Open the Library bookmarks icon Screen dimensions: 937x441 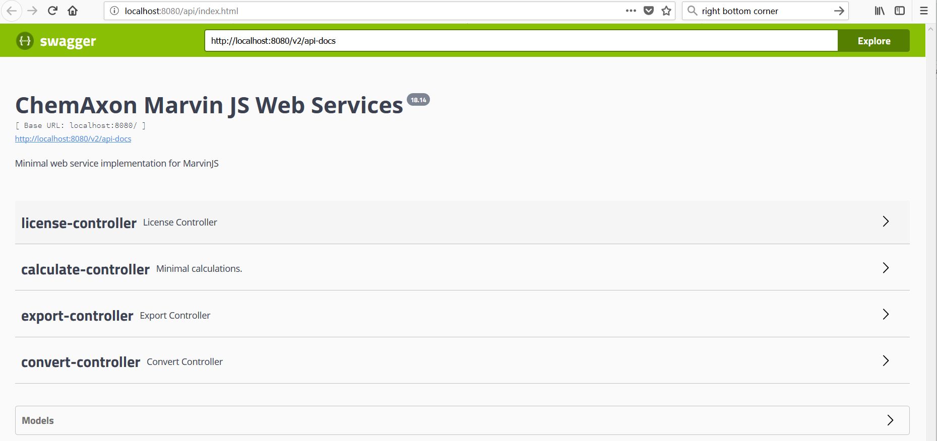(x=880, y=11)
